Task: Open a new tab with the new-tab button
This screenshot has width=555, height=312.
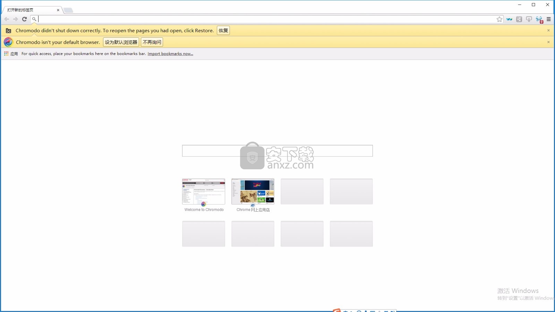Action: pyautogui.click(x=68, y=10)
